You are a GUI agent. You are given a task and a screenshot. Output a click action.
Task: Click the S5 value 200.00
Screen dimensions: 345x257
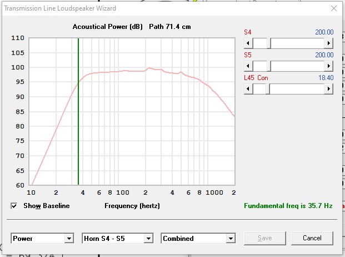click(324, 55)
